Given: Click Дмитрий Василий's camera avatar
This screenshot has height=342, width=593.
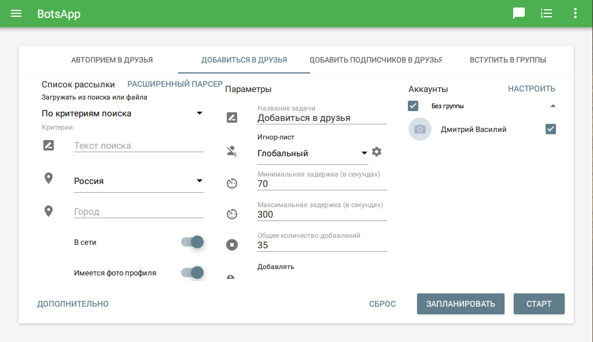Looking at the screenshot, I should [420, 130].
